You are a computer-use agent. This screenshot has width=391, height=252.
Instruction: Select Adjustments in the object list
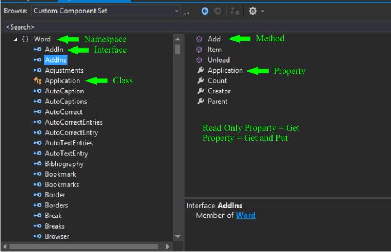(x=64, y=70)
